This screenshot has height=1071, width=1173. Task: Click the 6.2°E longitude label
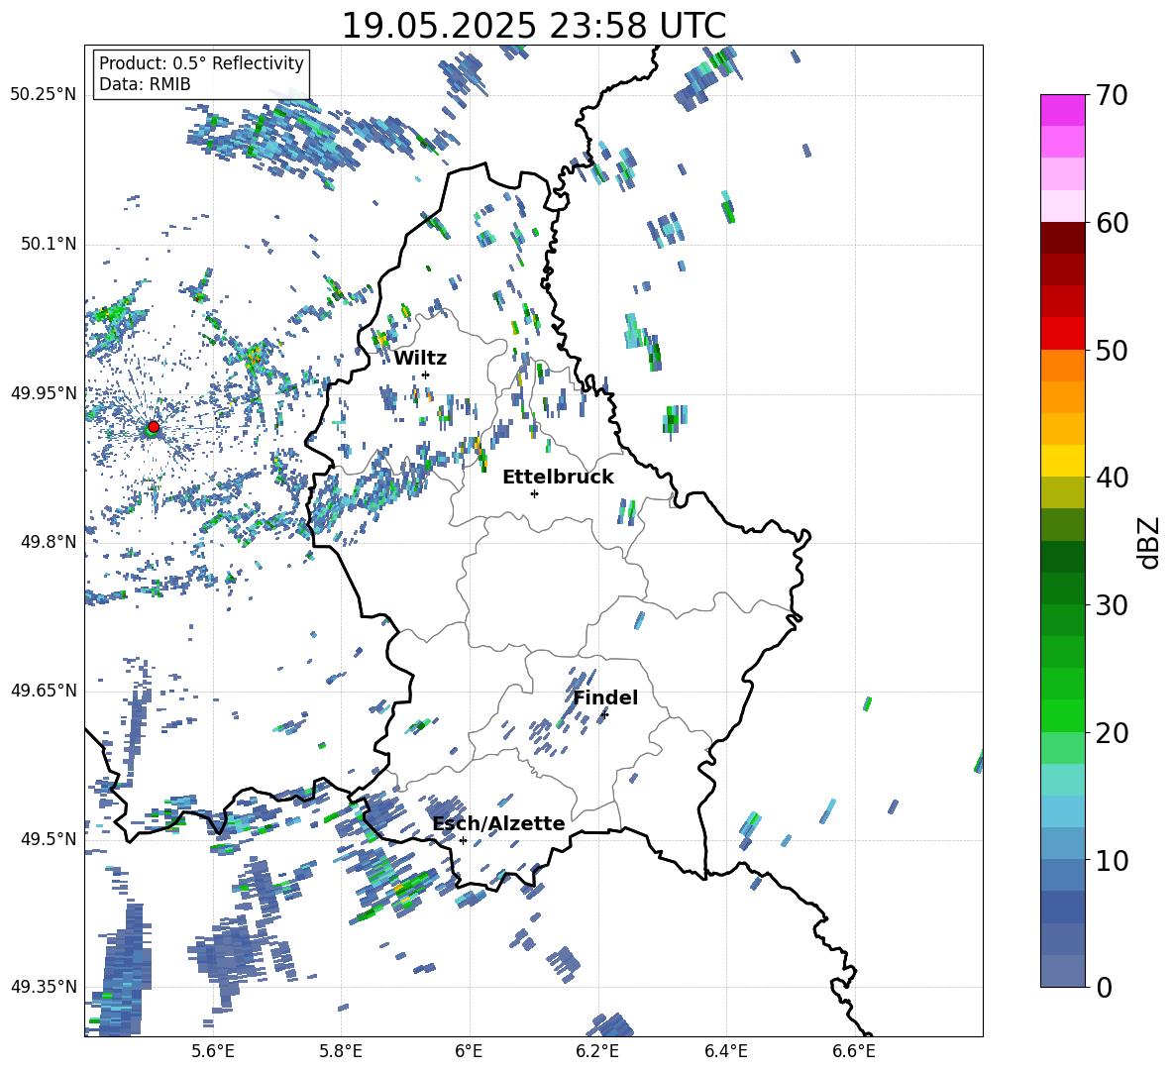tap(597, 1051)
